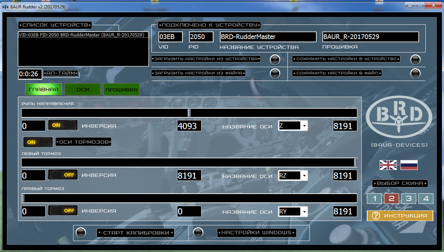The width and height of the screenshot is (444, 252).
Task: Click rudder minimum value field showing 0
Action: click(33, 126)
